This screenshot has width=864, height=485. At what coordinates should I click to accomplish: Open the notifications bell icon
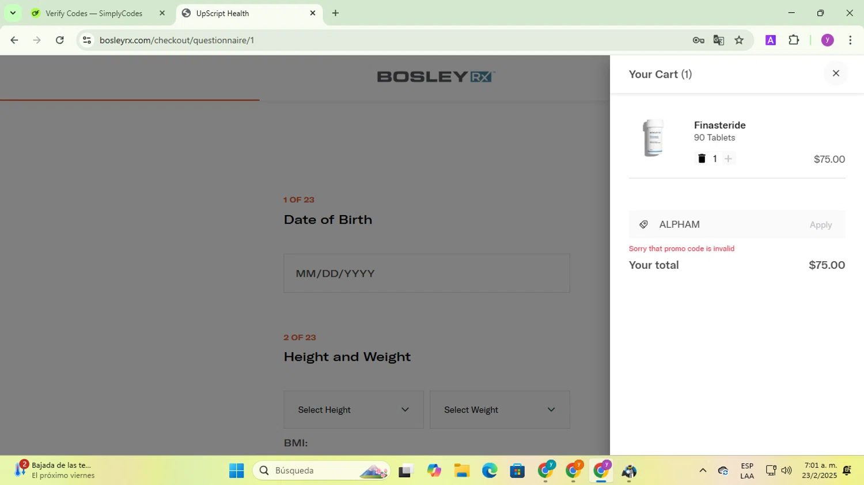pos(847,471)
